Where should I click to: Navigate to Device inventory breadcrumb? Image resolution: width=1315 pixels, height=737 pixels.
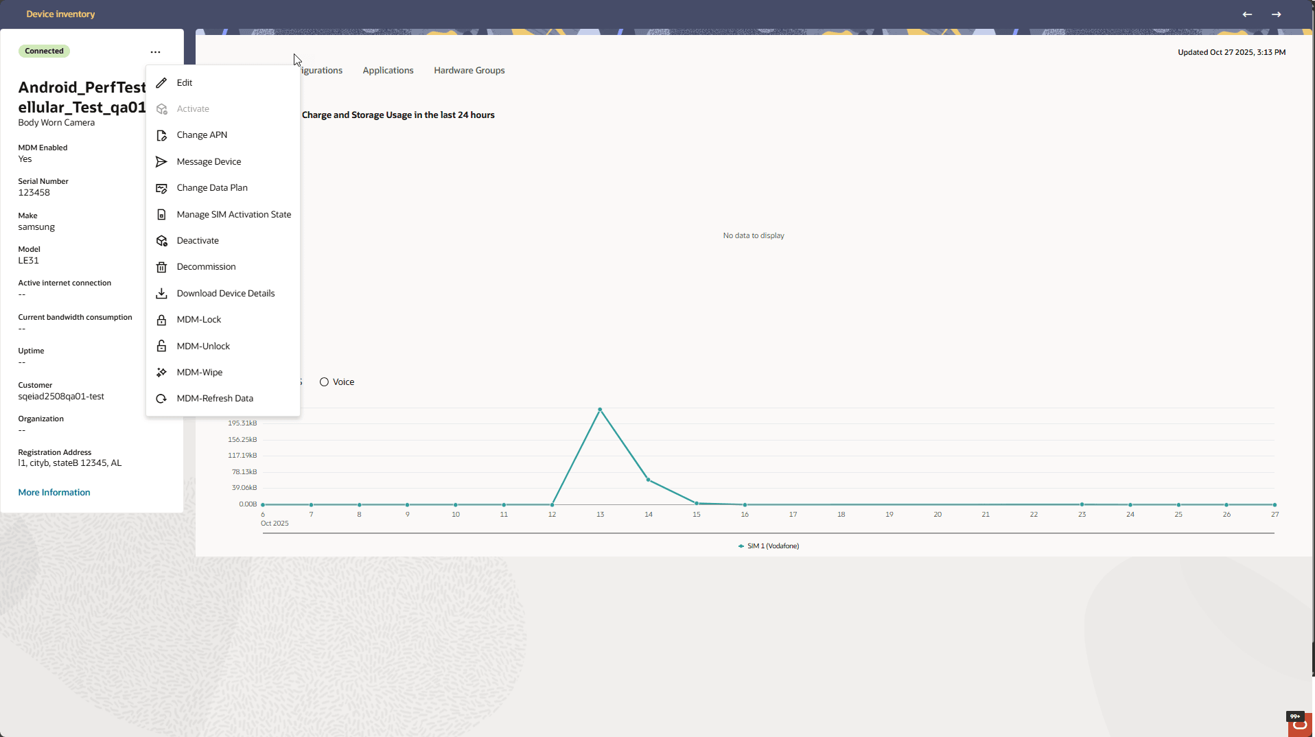click(60, 14)
